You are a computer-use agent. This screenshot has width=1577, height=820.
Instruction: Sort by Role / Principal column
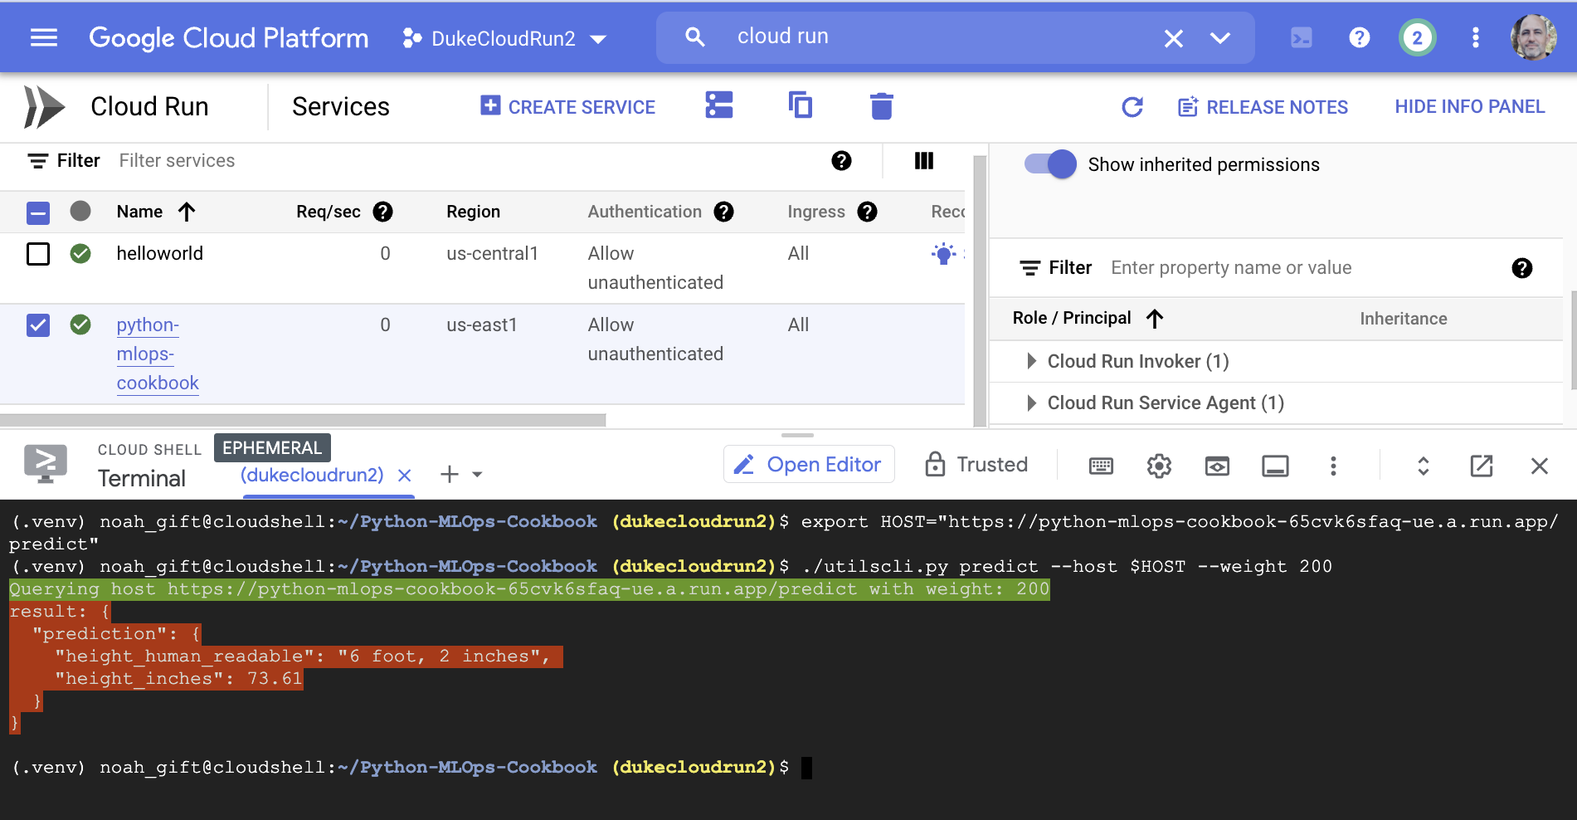pos(1088,318)
